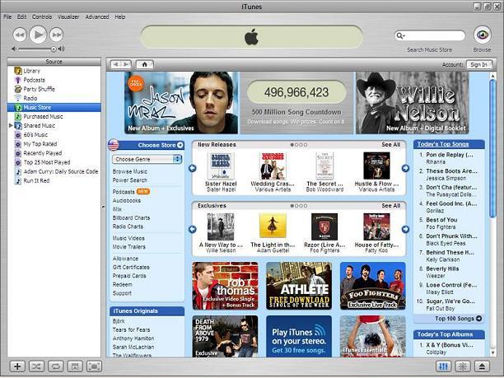Viewport: 504px width, 378px height.
Task: Open the Hustle & Flow album cover
Action: point(376,166)
